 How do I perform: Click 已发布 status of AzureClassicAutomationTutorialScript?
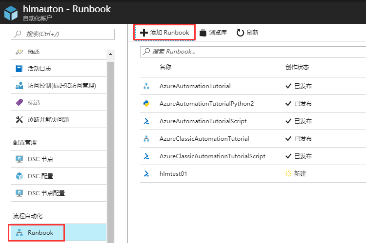pos(303,156)
